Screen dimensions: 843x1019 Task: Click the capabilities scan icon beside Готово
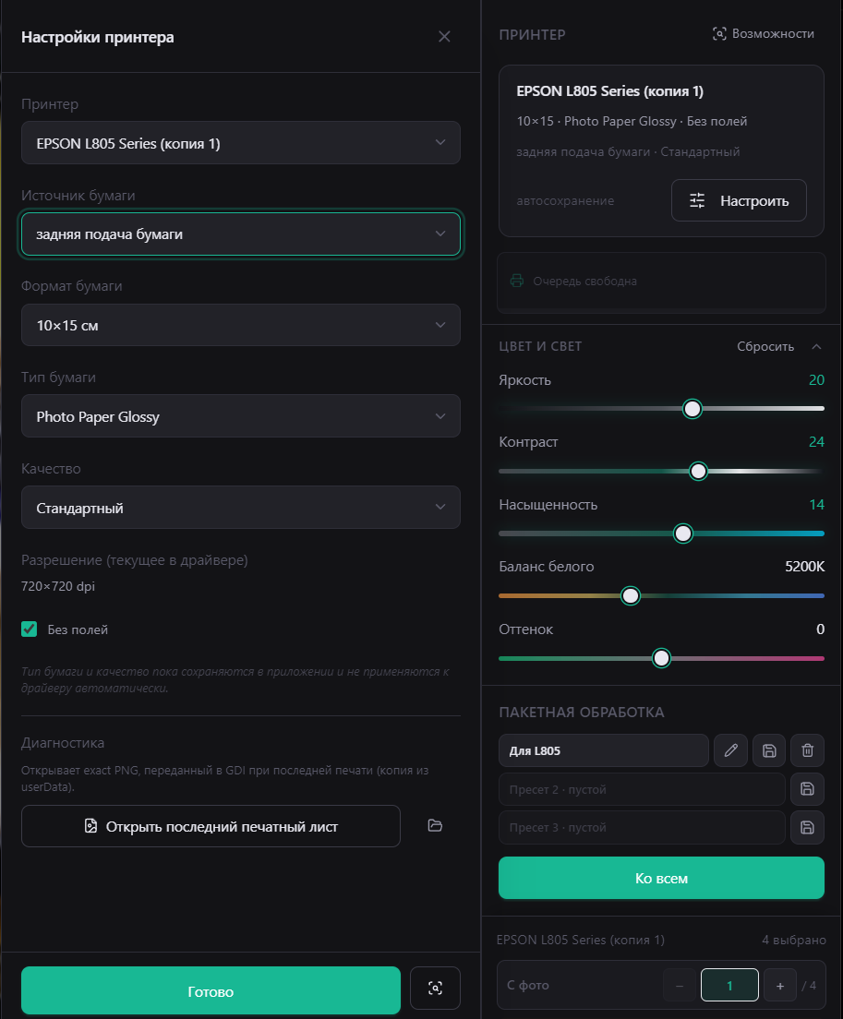coord(435,989)
